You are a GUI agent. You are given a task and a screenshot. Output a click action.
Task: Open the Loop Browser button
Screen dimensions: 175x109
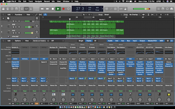[167, 9]
